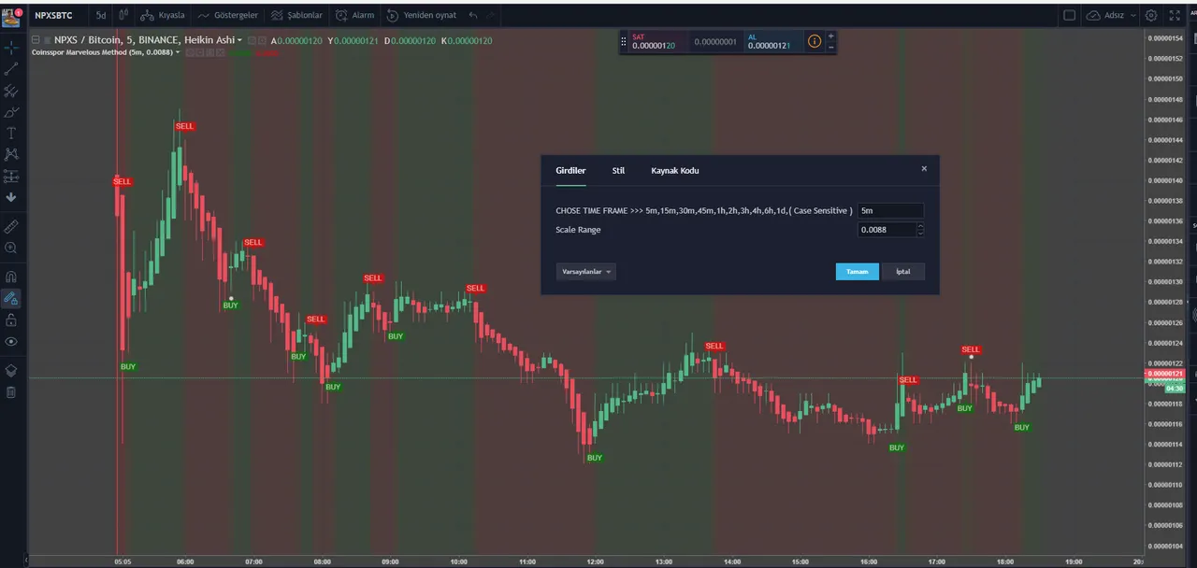Screen dimensions: 1197x568
Task: Click the orange info icon in trade panel
Action: pyautogui.click(x=814, y=42)
